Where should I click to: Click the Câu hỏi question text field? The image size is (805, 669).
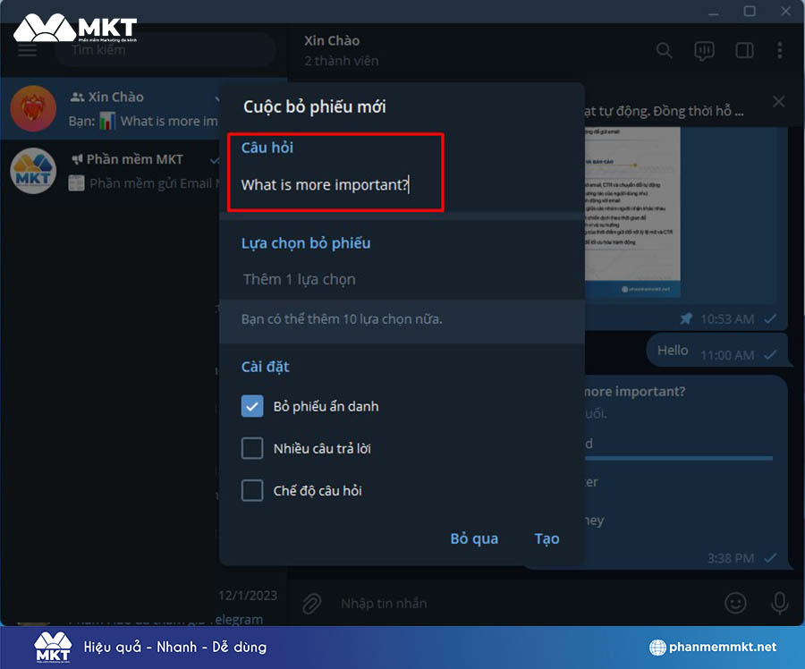[335, 185]
